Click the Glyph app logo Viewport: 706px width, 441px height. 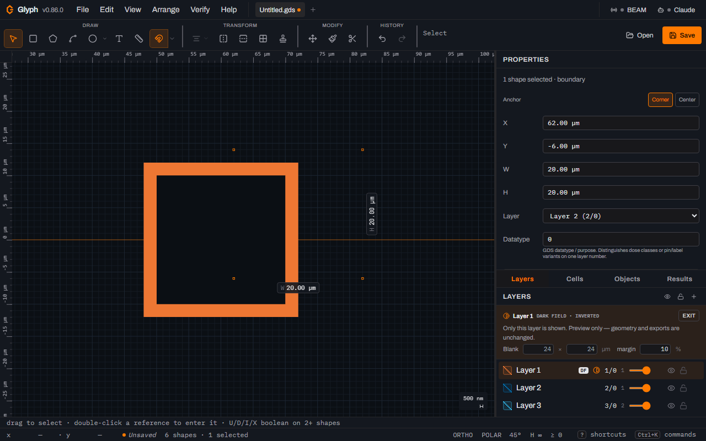click(x=9, y=10)
